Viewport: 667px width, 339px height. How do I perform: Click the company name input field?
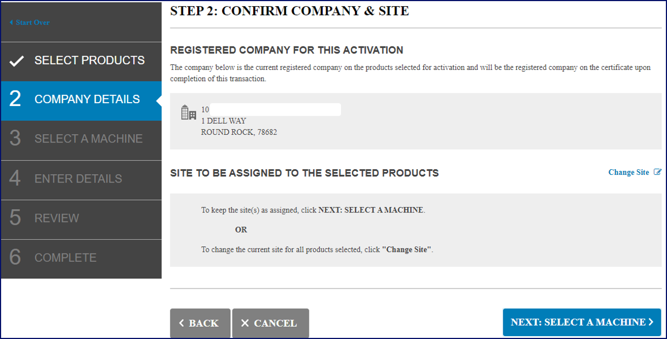(x=275, y=109)
